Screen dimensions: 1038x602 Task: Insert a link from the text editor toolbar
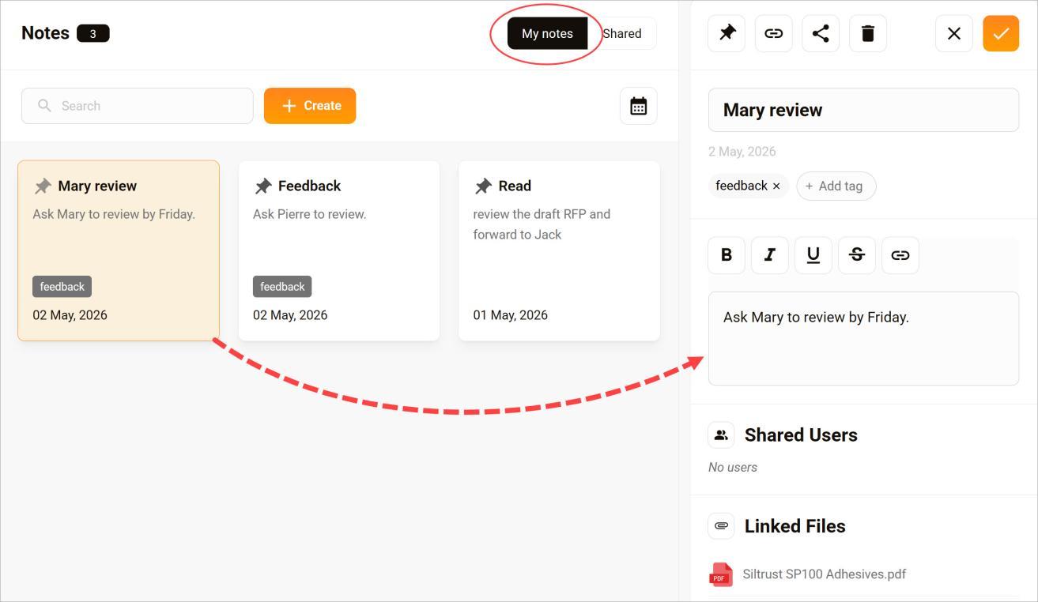point(900,255)
